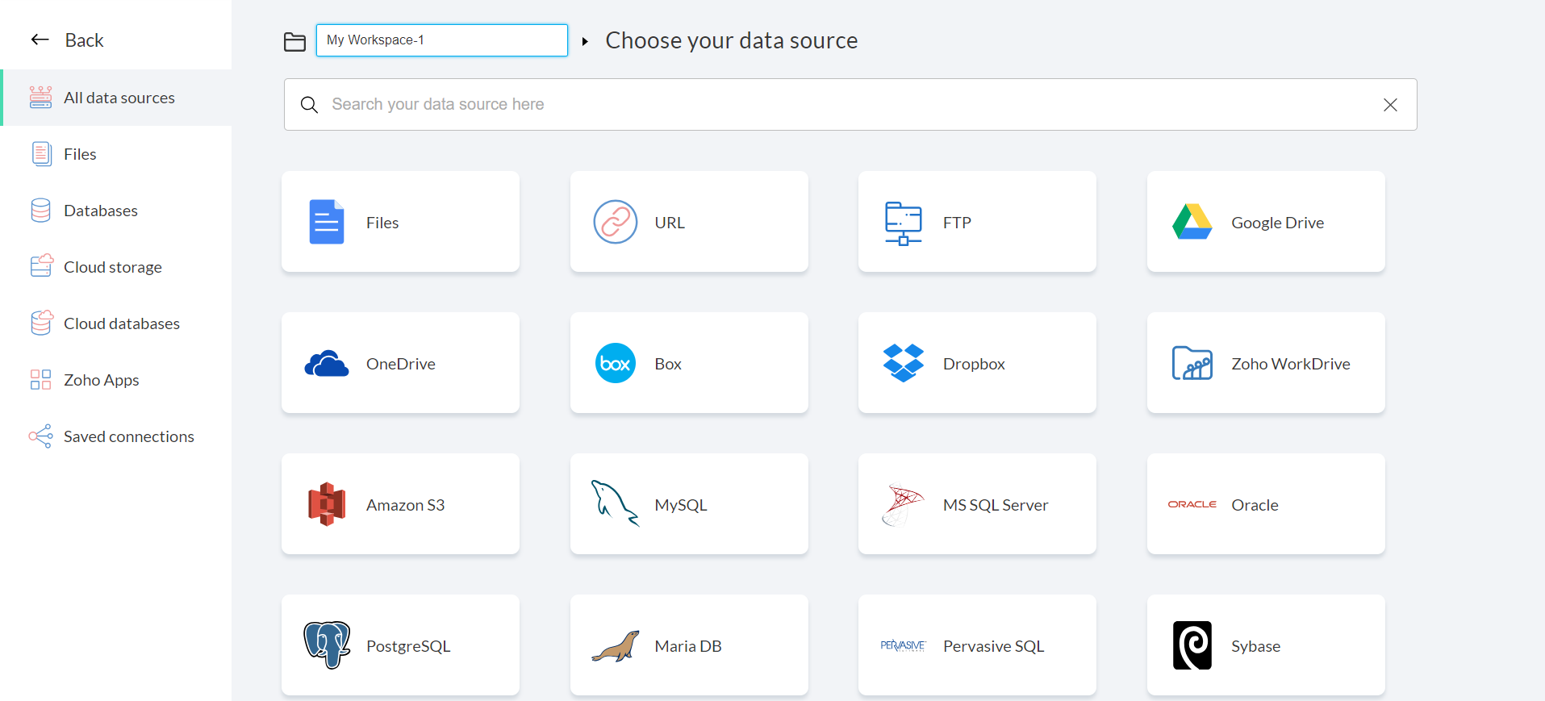The image size is (1545, 701).
Task: Click the Zoho WorkDrive card label
Action: click(x=1290, y=364)
